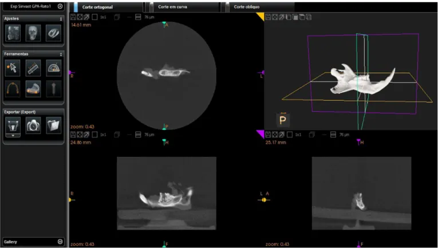This screenshot has height=249, width=438.
Task: Toggle the square layout box in axial toolbar
Action: 94,17
